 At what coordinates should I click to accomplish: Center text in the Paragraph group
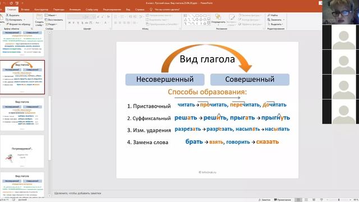click(120, 23)
